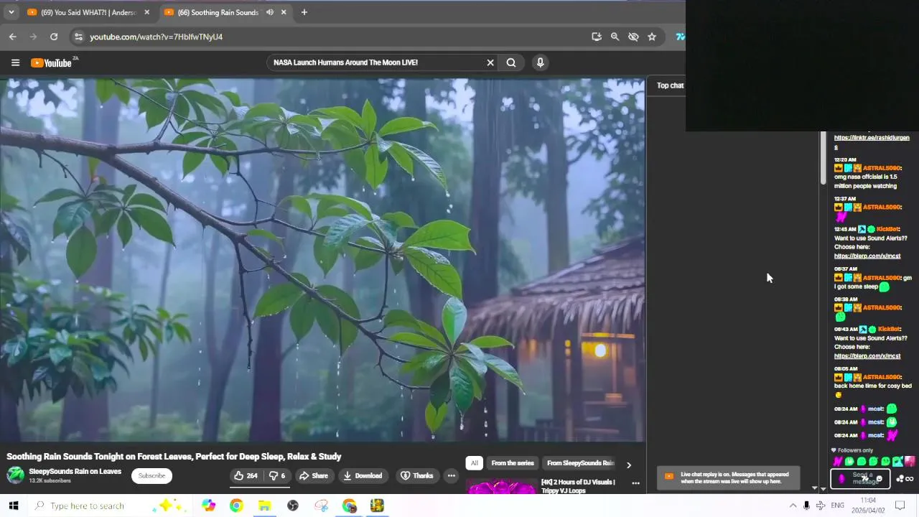Start voice search with microphone icon
This screenshot has width=919, height=517.
tap(541, 62)
